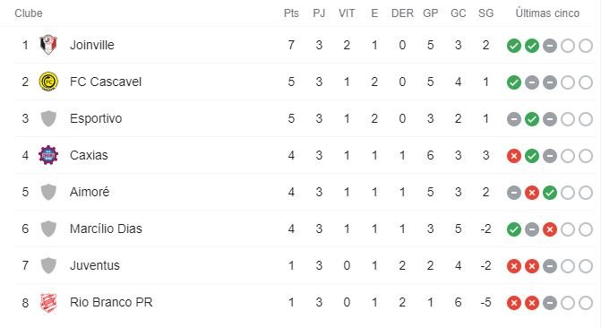Click the Últimas cinco column header
The height and width of the screenshot is (328, 601).
click(x=547, y=13)
